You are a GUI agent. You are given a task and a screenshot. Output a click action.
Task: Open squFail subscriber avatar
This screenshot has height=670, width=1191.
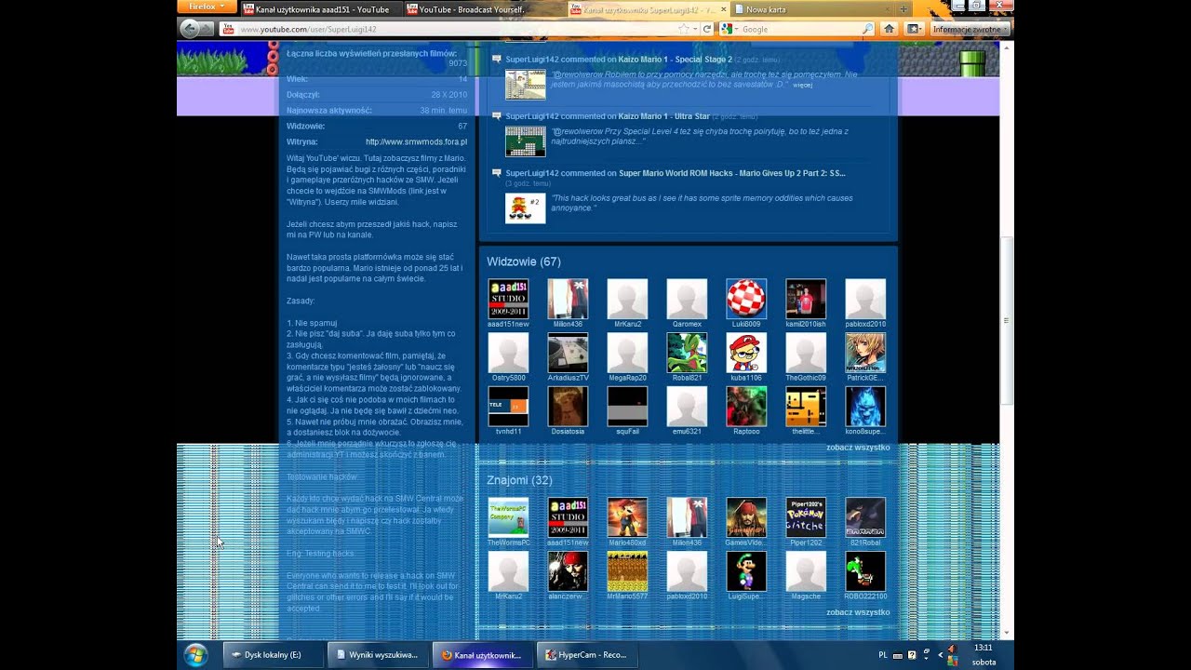click(x=627, y=407)
